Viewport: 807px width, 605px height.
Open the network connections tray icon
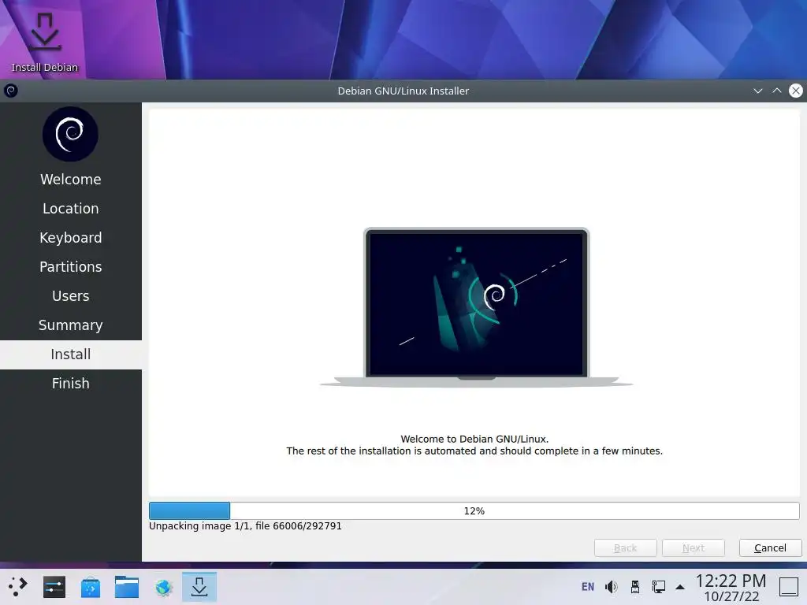(659, 587)
